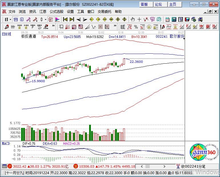Step chart left with black arrow
This screenshot has height=177, width=220.
coord(79,19)
